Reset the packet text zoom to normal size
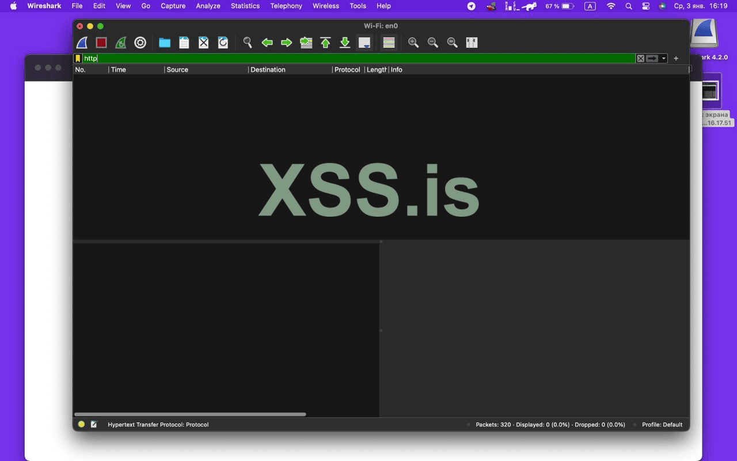Screen dimensions: 737x461 453,43
